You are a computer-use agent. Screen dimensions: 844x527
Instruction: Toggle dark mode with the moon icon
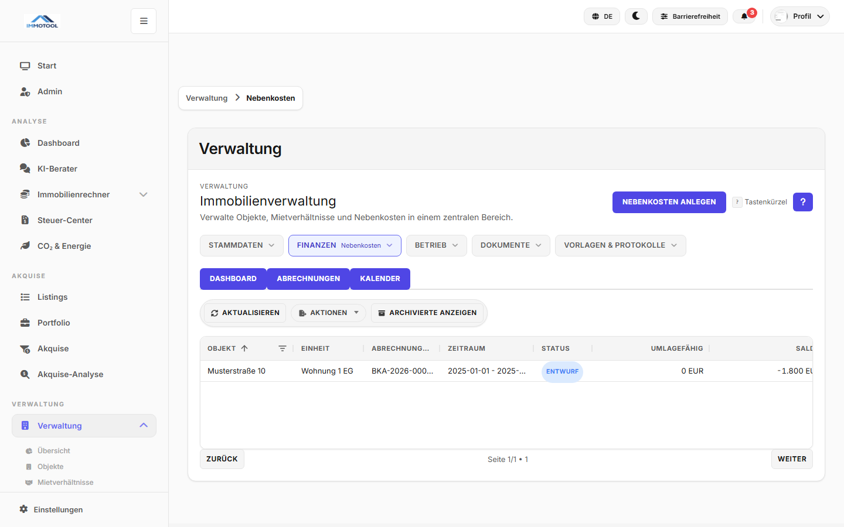(x=636, y=16)
